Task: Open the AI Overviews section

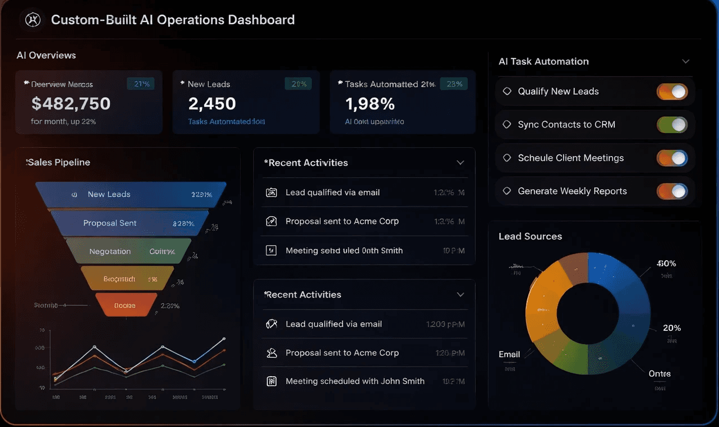Action: tap(46, 55)
